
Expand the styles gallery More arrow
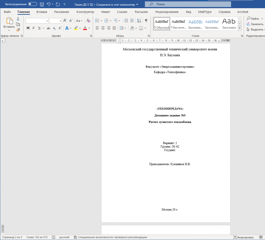(x=240, y=28)
